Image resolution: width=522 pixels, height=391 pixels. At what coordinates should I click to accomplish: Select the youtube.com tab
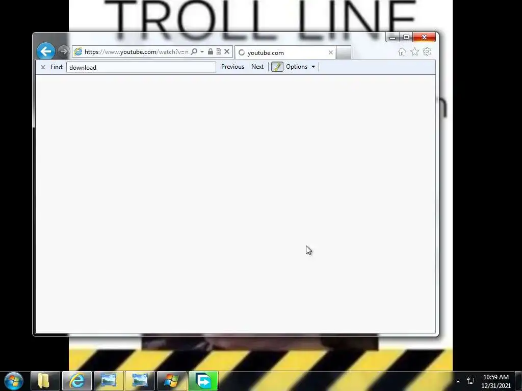pyautogui.click(x=285, y=52)
